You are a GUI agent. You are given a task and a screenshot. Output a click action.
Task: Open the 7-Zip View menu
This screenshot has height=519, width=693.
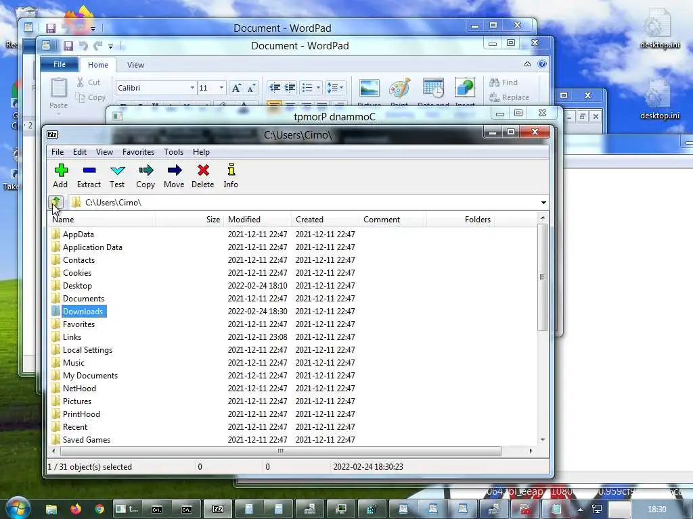tap(105, 152)
